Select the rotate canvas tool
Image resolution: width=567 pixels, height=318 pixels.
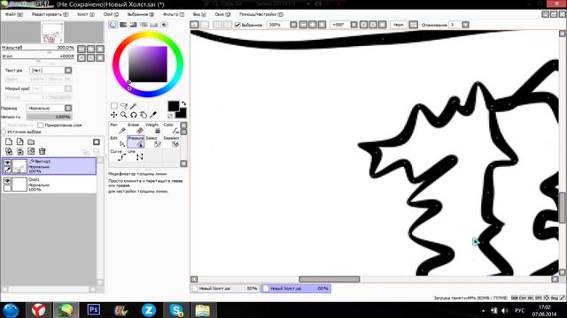134,115
